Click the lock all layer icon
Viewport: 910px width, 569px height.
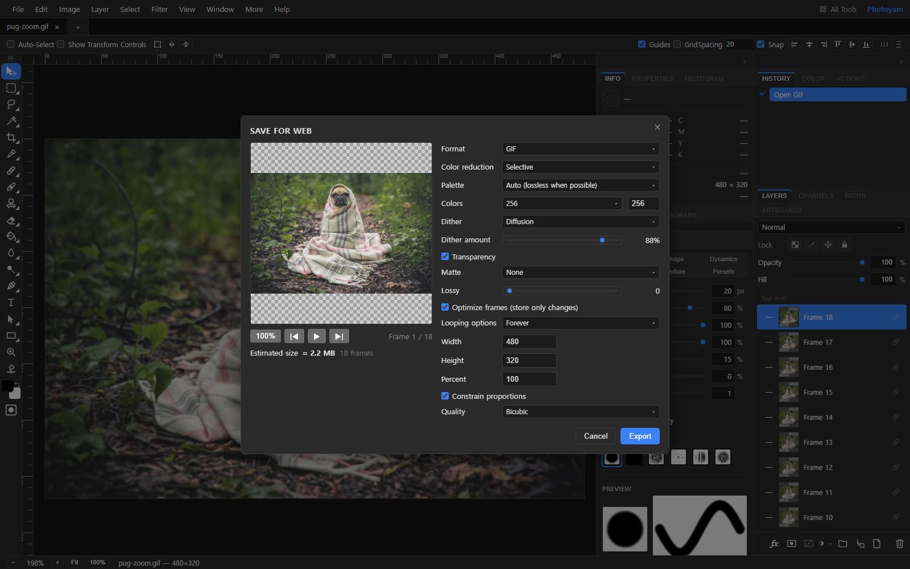[845, 245]
